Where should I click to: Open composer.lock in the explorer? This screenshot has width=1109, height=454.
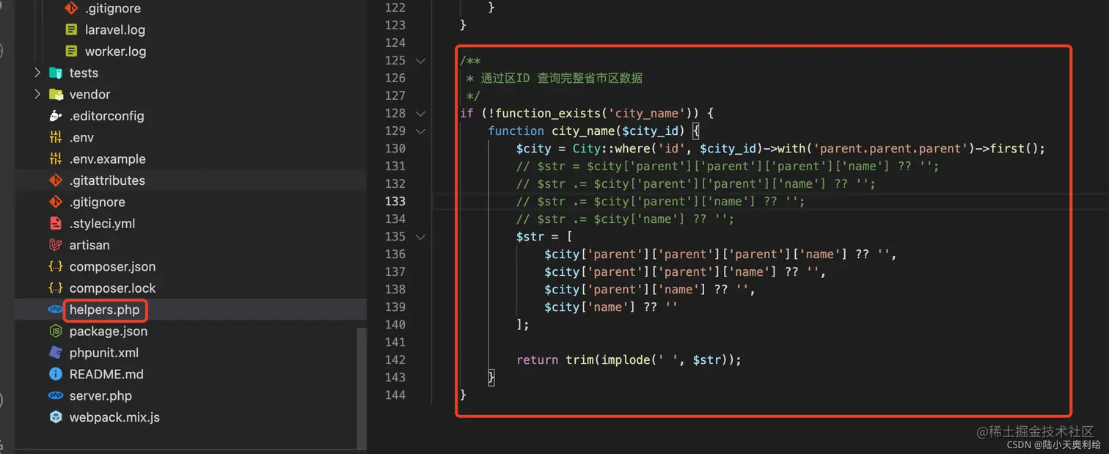click(112, 288)
